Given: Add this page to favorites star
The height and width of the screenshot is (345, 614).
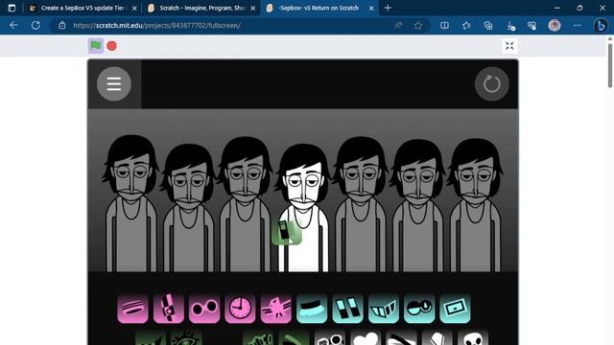Looking at the screenshot, I should point(418,26).
